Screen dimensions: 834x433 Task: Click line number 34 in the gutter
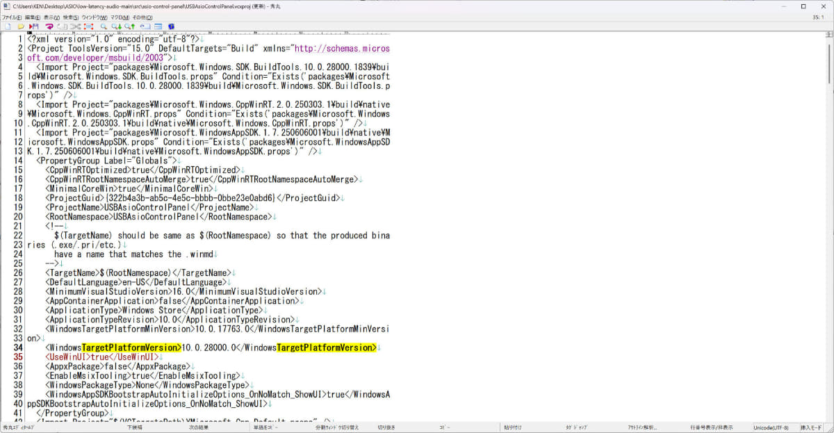coord(18,348)
